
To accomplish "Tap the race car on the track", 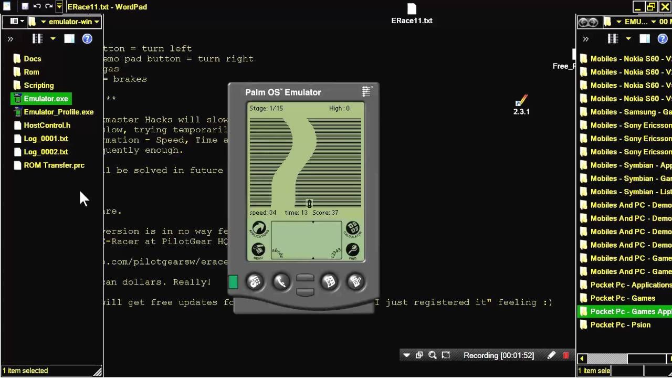I will point(309,204).
